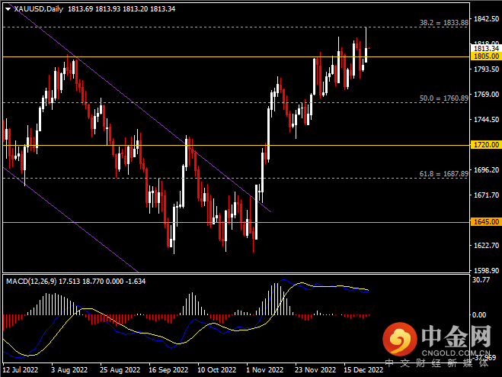Click the 61.8 = 1687.89 Fibonacci label

[x=443, y=174]
